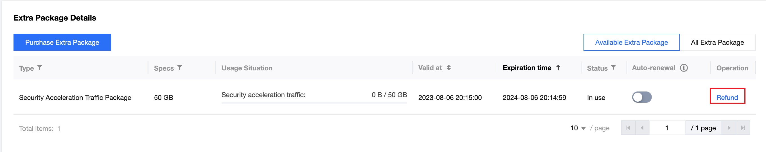Image resolution: width=766 pixels, height=152 pixels.
Task: Sort by the Valid at arrows icon
Action: [x=449, y=68]
